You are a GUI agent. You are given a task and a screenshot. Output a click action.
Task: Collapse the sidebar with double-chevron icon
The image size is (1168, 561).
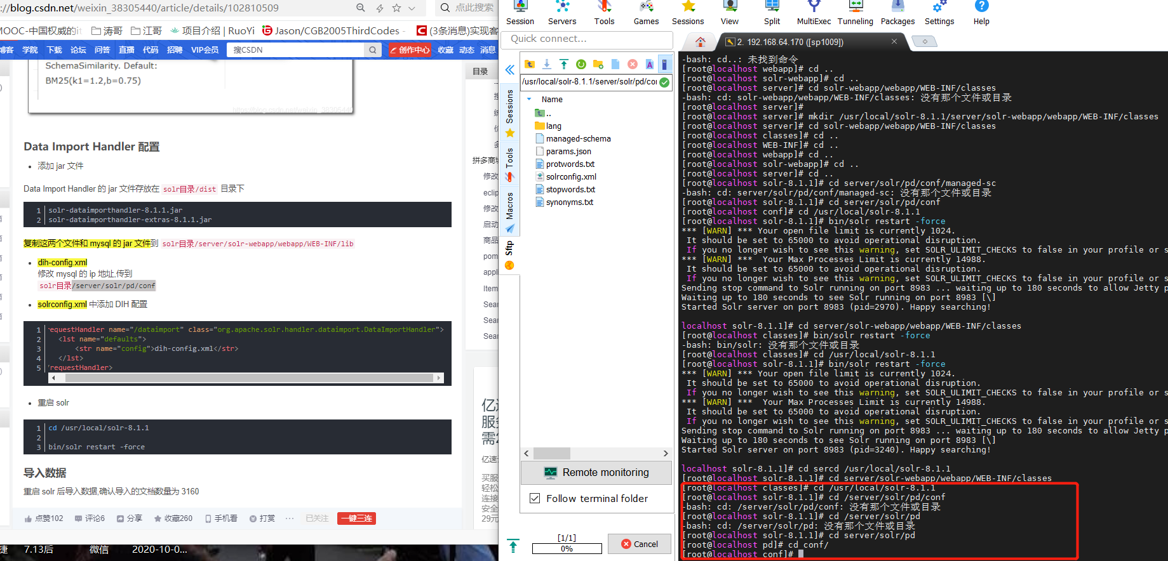[x=509, y=70]
